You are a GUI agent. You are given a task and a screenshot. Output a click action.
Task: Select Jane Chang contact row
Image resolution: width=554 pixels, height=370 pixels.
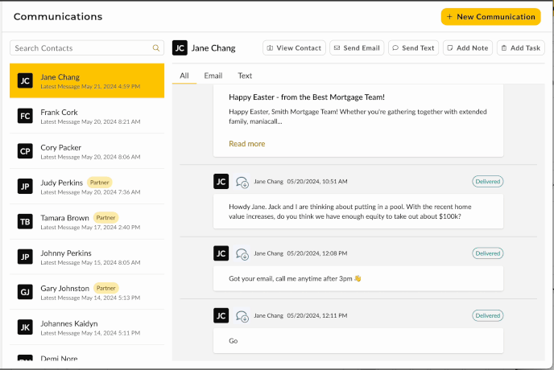coord(87,80)
